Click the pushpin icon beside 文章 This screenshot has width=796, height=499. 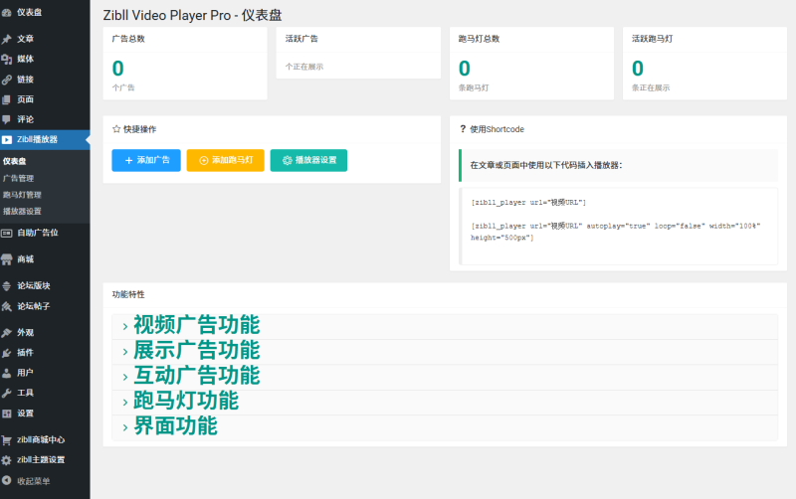click(x=7, y=39)
